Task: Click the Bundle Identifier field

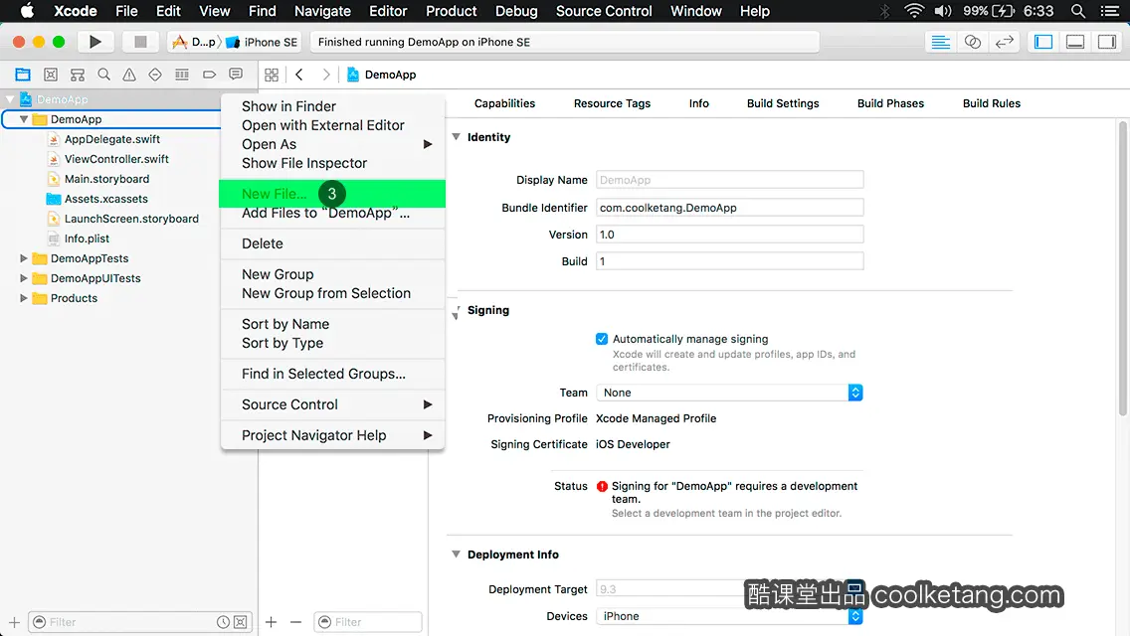Action: point(729,208)
